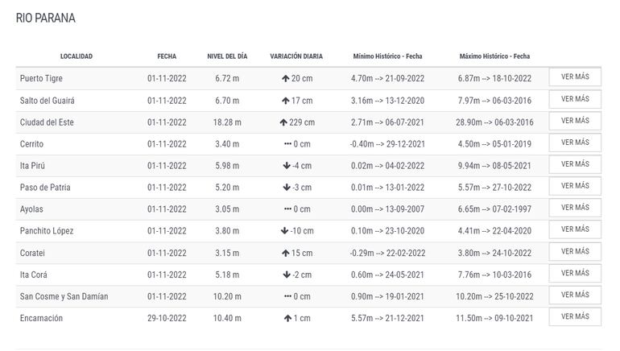Click the up arrow icon for Encarnación
620x351 pixels.
(287, 318)
